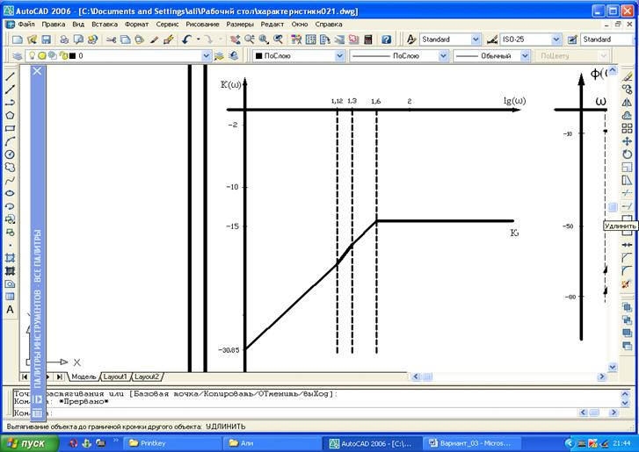
Task: Close the tool palettes panel
Action: pyautogui.click(x=37, y=71)
